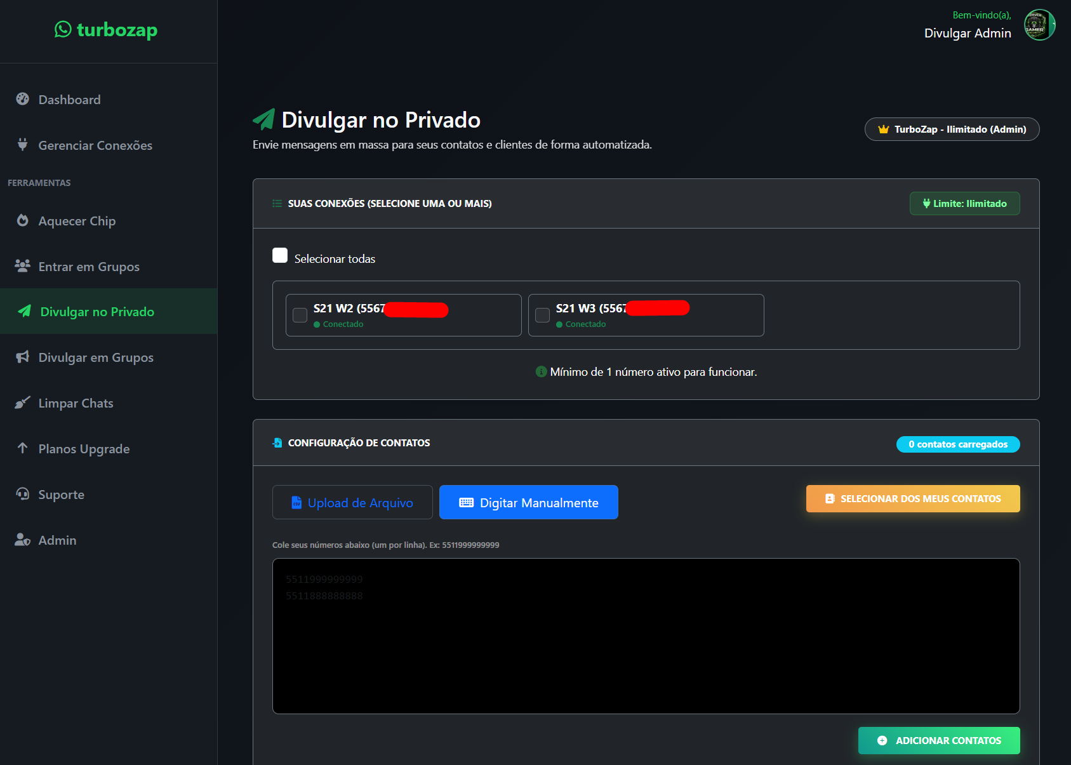Click the Admin user-shield icon
This screenshot has width=1071, height=765.
point(23,540)
